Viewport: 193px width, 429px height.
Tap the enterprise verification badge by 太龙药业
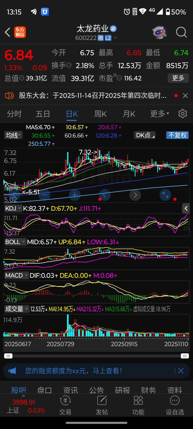click(x=113, y=28)
